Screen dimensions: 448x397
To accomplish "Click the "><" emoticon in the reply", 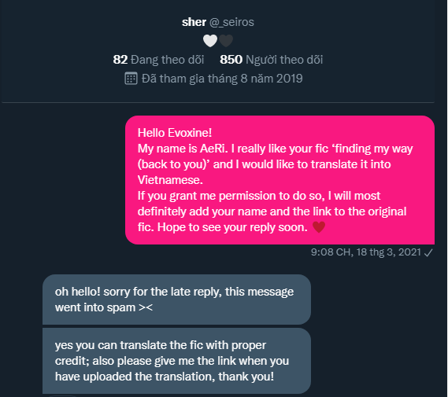I will click(x=146, y=307).
